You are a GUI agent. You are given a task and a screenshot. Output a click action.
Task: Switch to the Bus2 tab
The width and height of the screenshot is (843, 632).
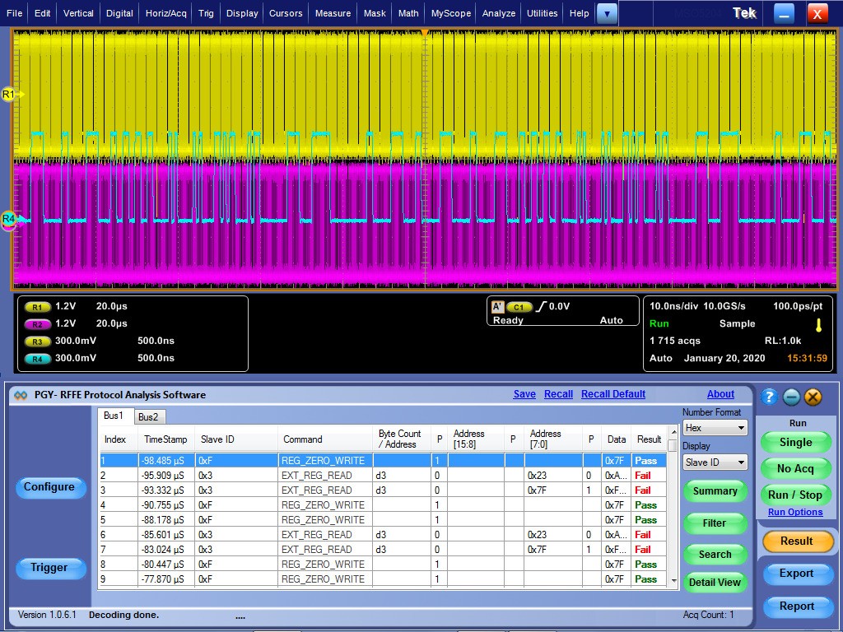[x=148, y=416]
